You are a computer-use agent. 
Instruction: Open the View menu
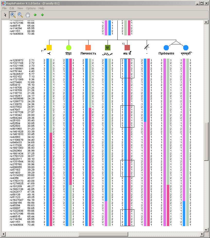click(20, 8)
